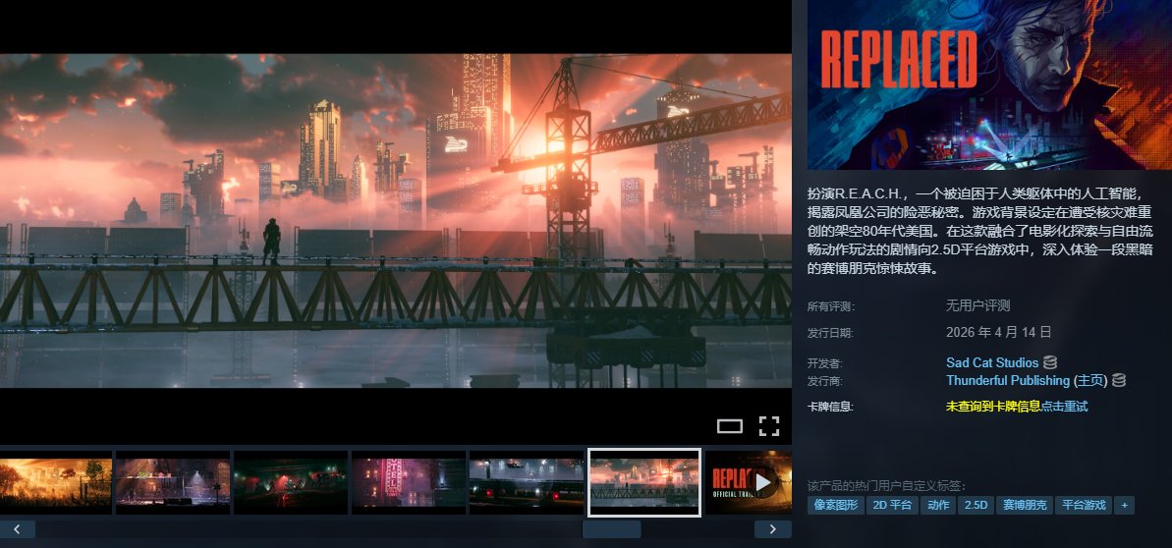Open the publisher 主页 link
This screenshot has height=548, width=1172.
(1089, 380)
